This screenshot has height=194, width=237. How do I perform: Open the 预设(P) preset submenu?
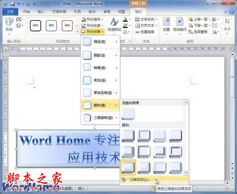(100, 42)
